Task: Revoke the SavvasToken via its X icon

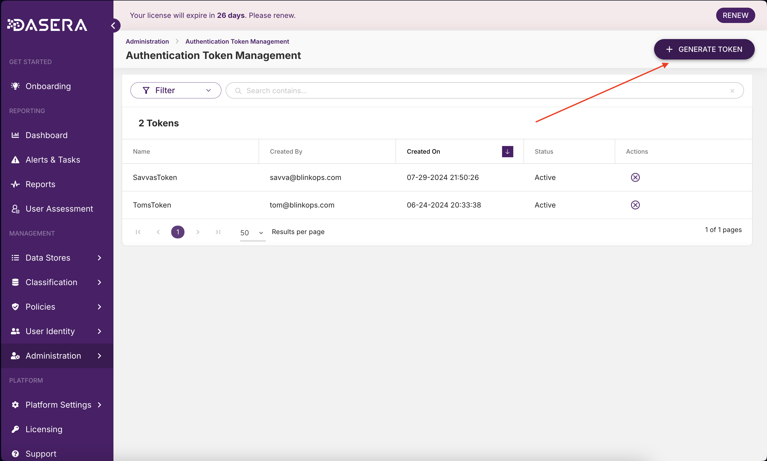Action: 635,177
